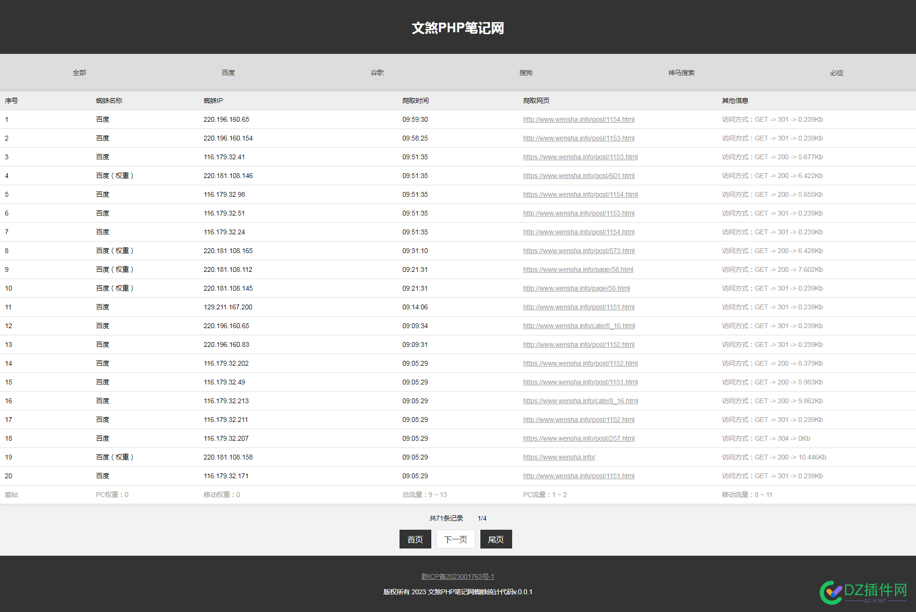This screenshot has width=916, height=612.
Task: Select the 必应 tab
Action: point(837,73)
